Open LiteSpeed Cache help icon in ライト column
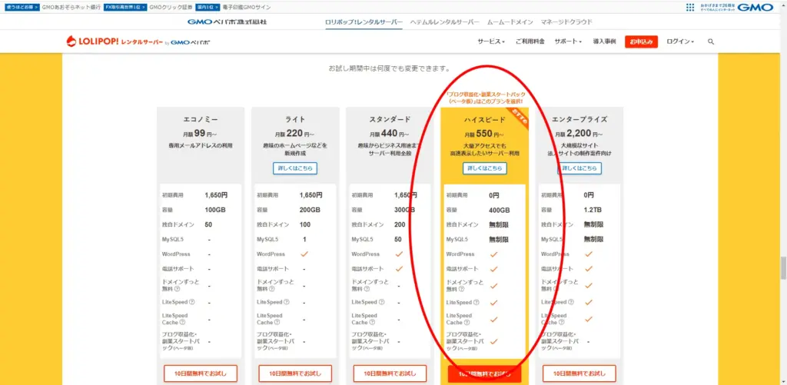Screen dimensions: 787x385 (277, 322)
